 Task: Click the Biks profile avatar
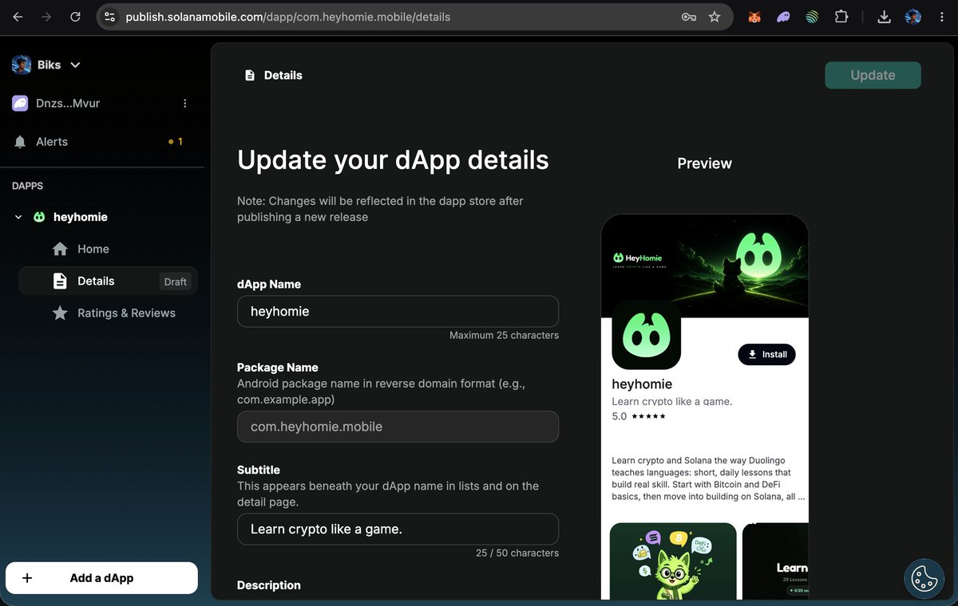pos(22,65)
